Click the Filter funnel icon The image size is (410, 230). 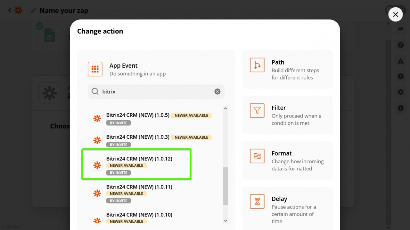point(257,111)
